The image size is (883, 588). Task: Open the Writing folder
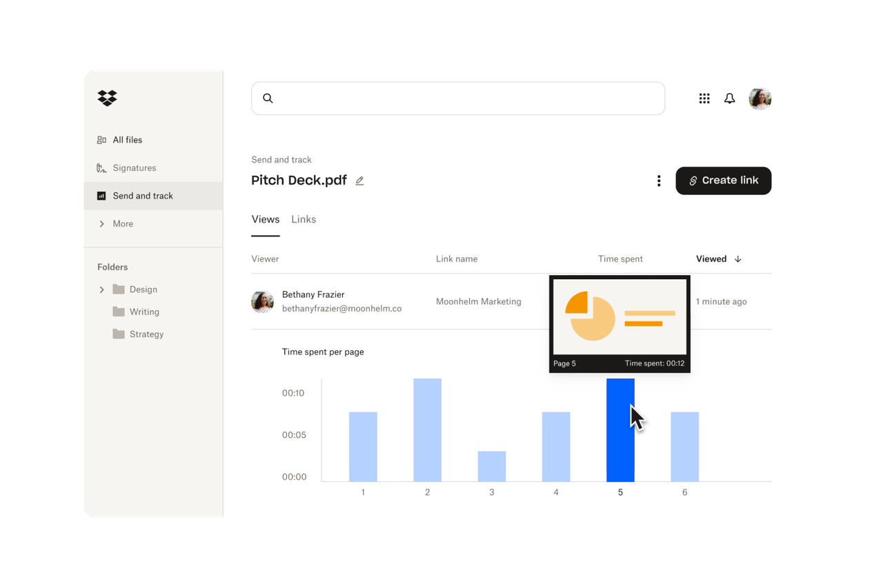click(x=143, y=312)
